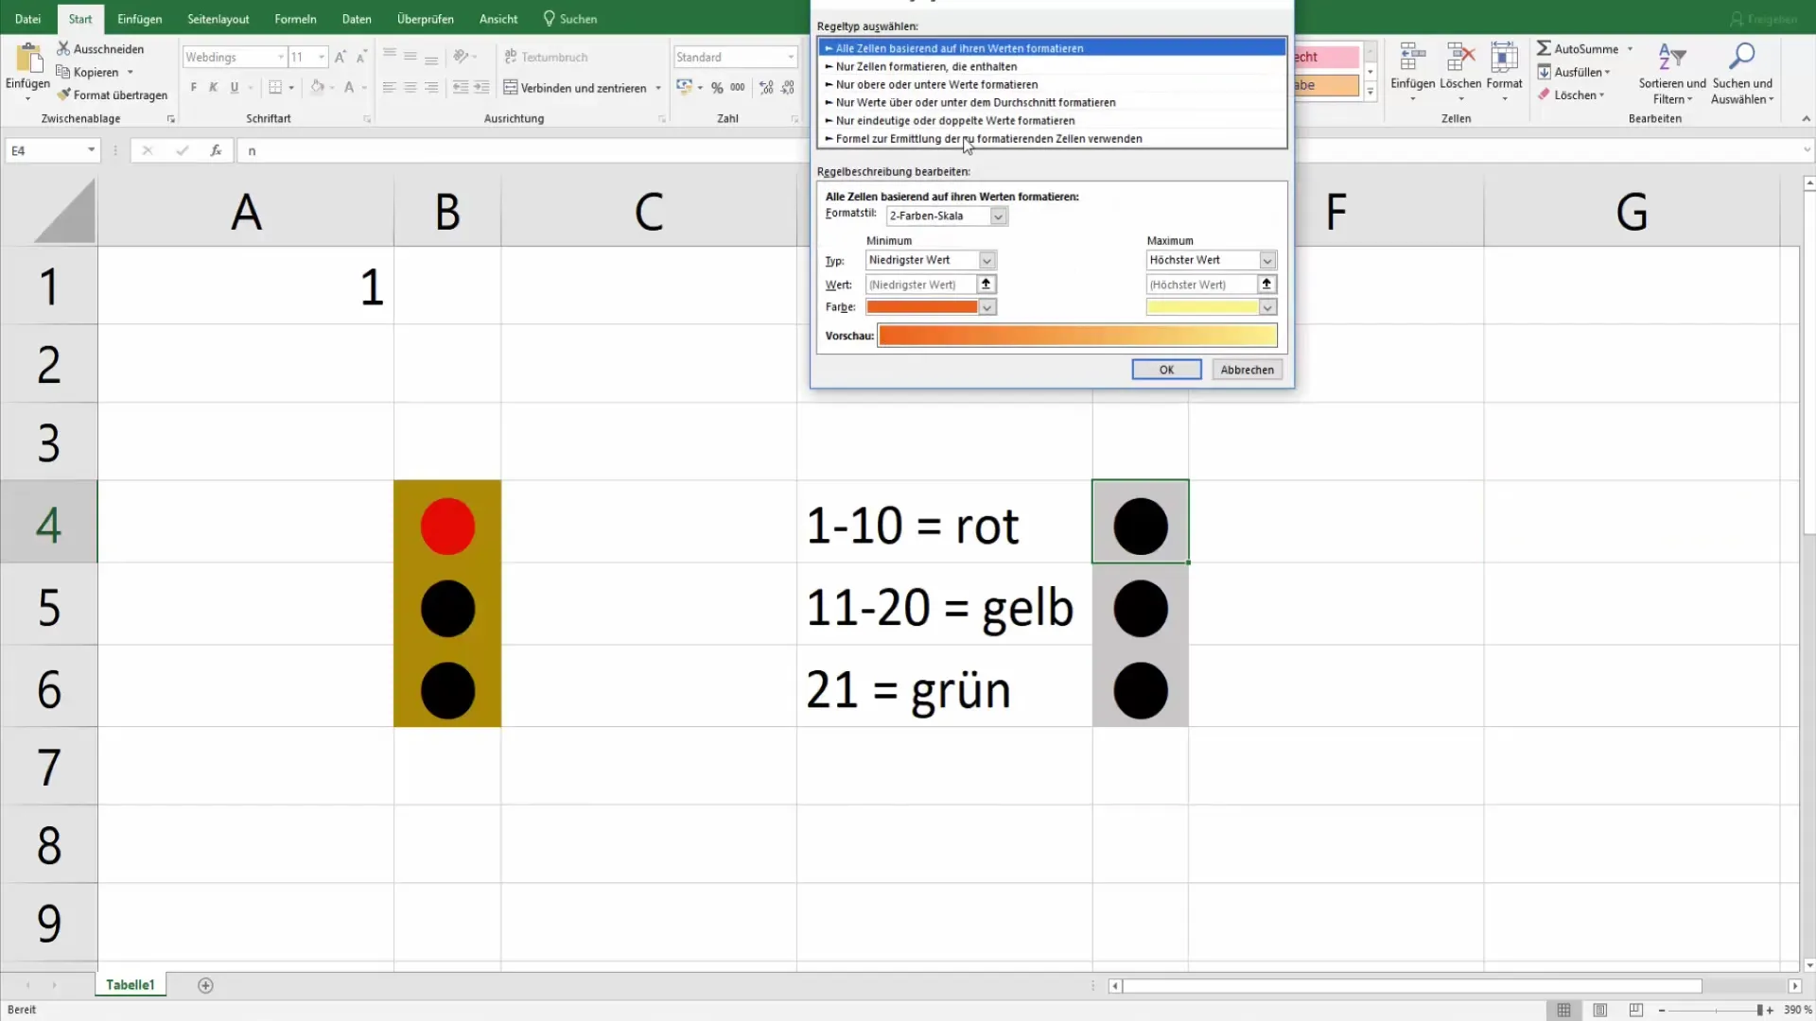Click the Zellen Format icon
The image size is (1816, 1021).
[x=1504, y=58]
